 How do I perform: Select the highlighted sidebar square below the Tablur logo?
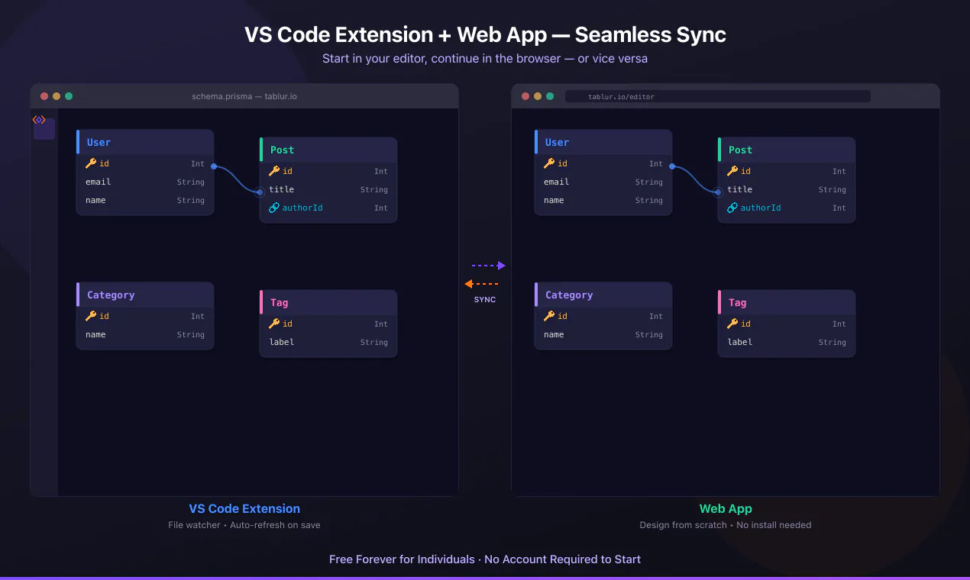point(44,129)
